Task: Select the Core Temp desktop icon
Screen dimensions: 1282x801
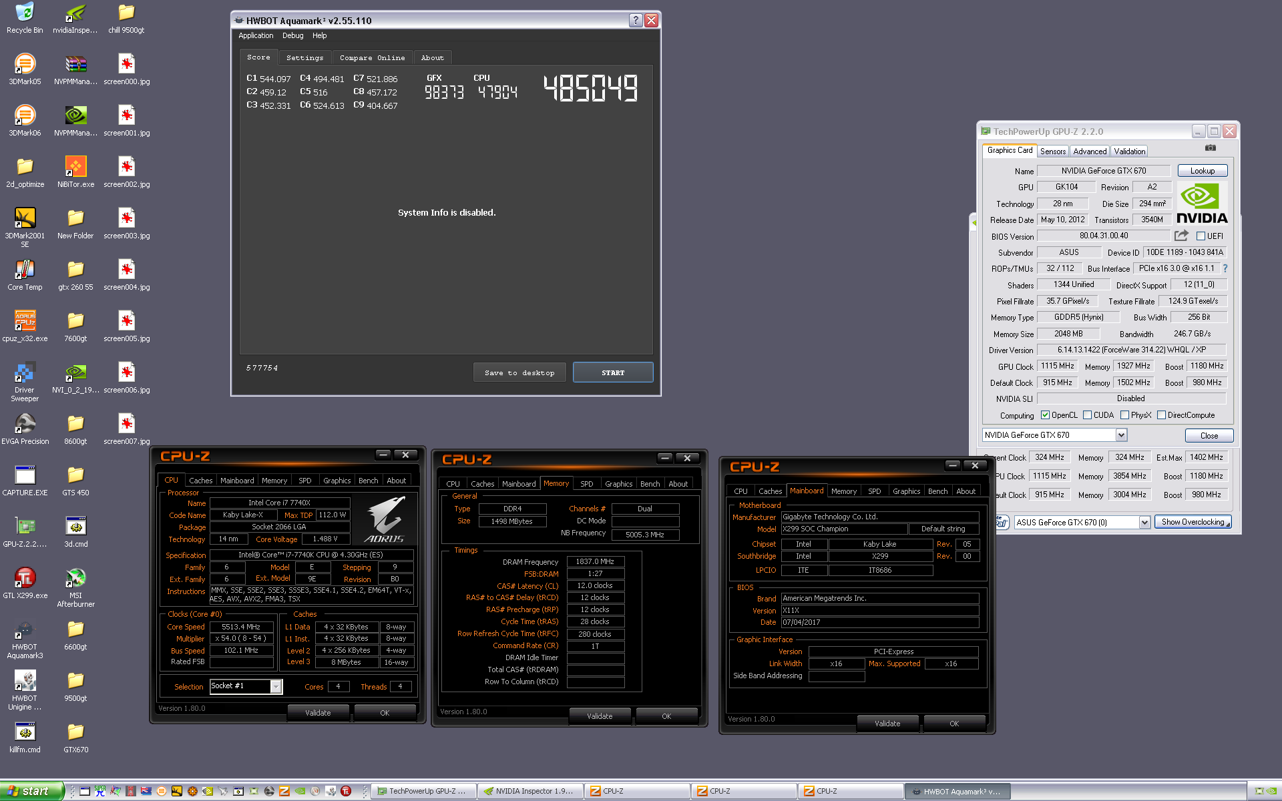Action: pos(25,275)
